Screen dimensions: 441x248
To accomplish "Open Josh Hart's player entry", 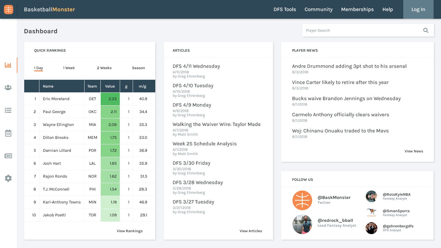I will pos(52,163).
